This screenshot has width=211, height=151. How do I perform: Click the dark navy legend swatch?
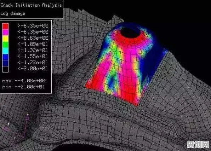(x=5, y=63)
